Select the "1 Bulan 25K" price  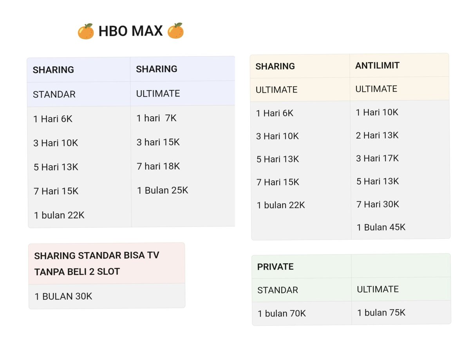click(x=162, y=191)
